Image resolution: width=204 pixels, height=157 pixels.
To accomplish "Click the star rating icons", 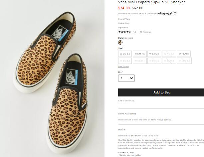I will (x=124, y=32).
